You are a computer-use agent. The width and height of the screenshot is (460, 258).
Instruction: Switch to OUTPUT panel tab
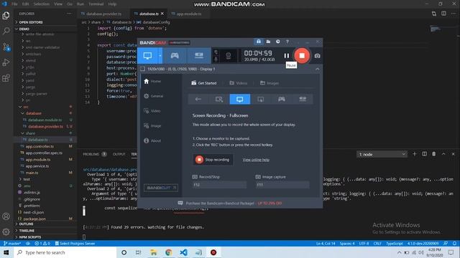[x=119, y=154]
